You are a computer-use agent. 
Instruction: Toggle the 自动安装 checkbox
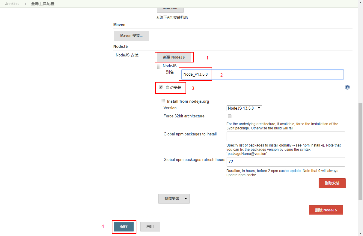161,87
